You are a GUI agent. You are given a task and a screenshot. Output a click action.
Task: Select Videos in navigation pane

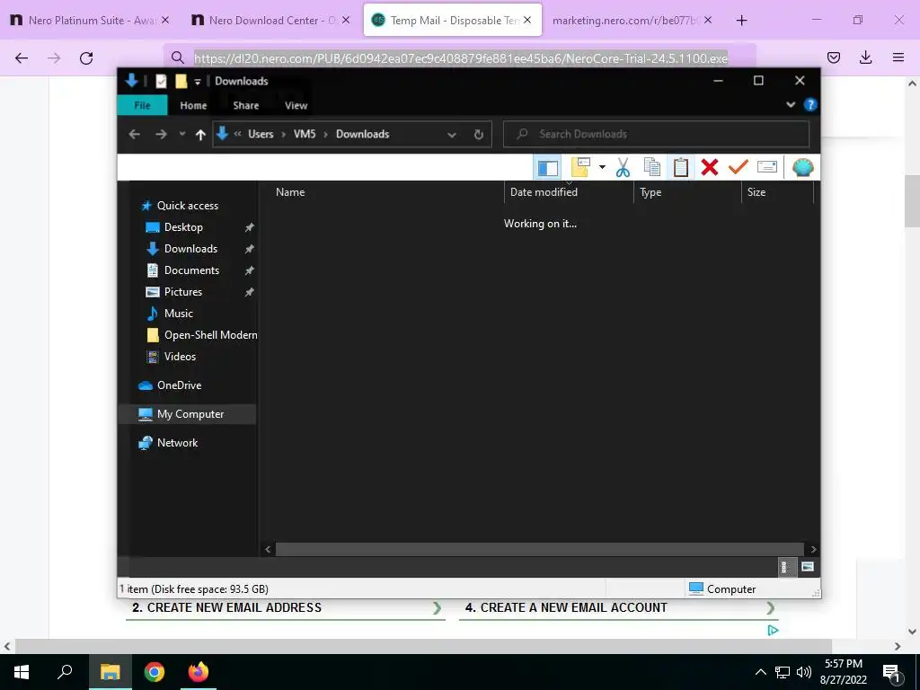pyautogui.click(x=180, y=357)
